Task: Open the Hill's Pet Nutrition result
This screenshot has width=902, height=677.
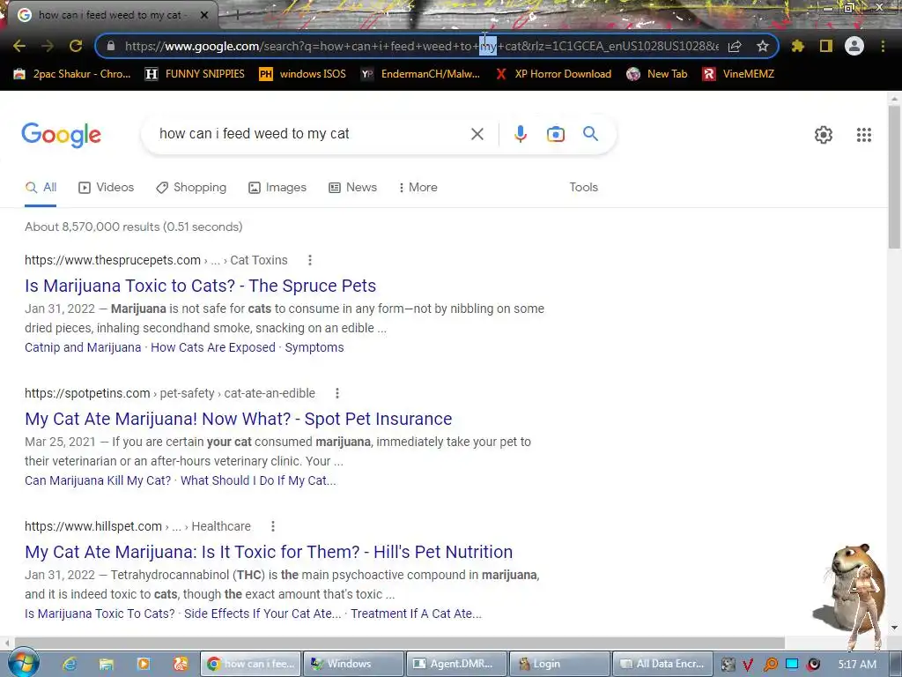Action: 269,552
